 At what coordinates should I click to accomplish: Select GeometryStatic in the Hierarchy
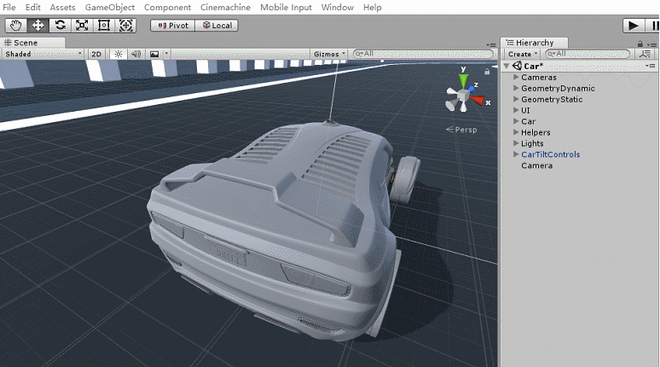[552, 99]
